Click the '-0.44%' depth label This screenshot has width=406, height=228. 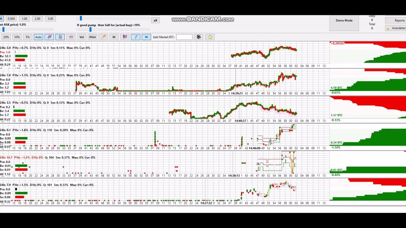(336, 175)
